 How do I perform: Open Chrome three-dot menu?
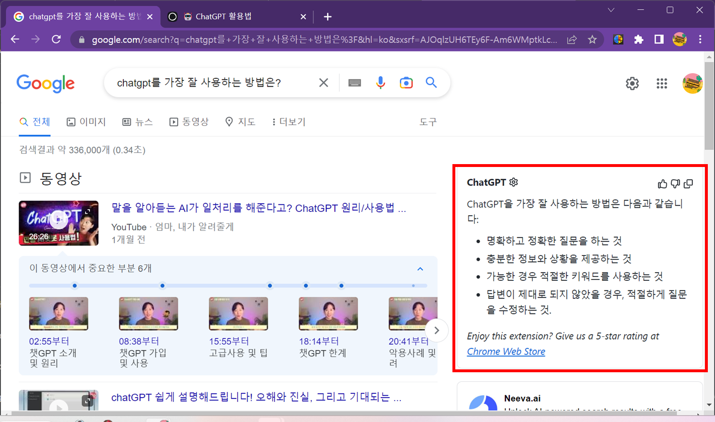pos(700,40)
